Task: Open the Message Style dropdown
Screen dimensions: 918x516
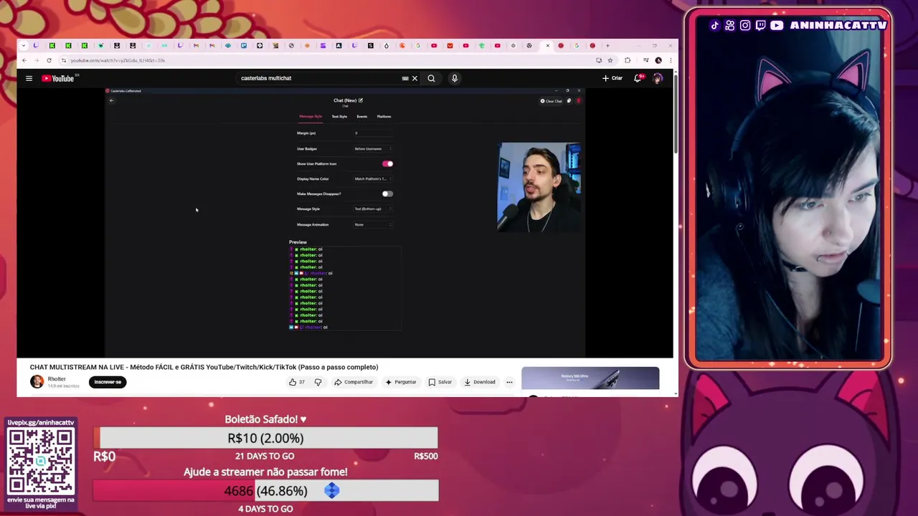Action: pos(373,209)
